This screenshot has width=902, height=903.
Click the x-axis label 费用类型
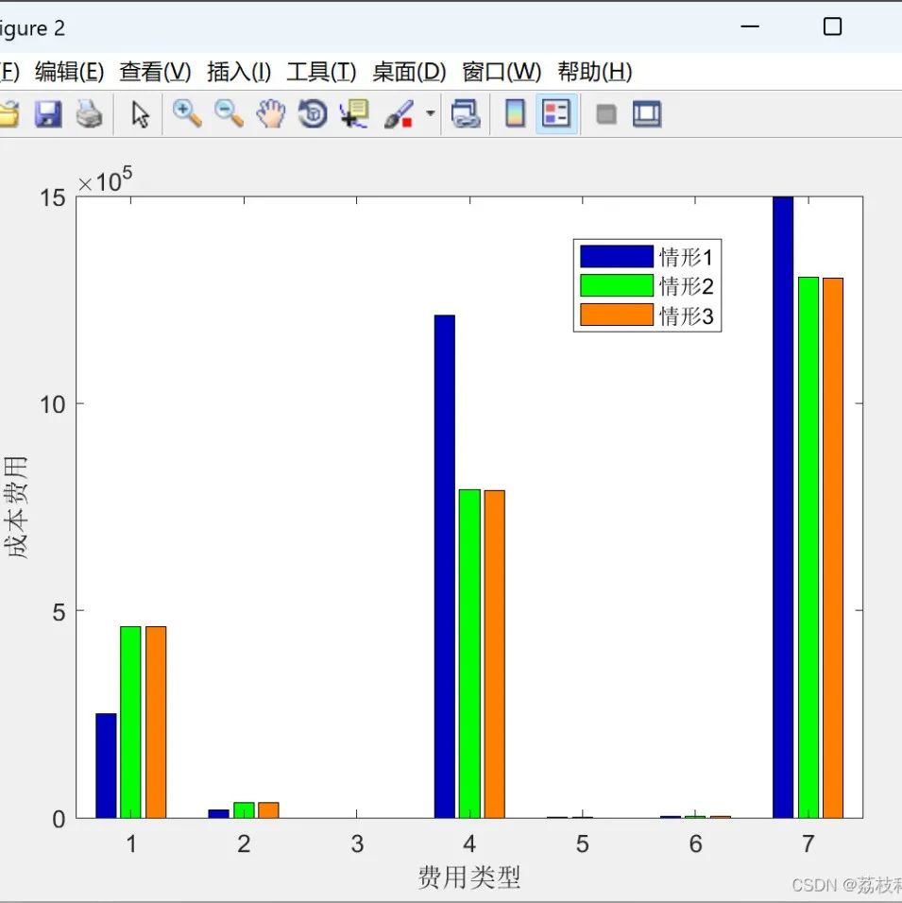(x=468, y=877)
